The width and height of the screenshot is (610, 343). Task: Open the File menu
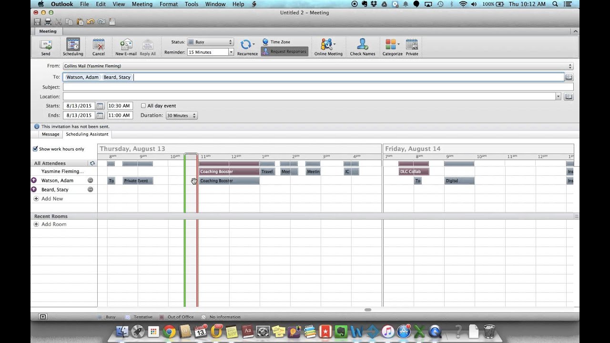pos(84,4)
